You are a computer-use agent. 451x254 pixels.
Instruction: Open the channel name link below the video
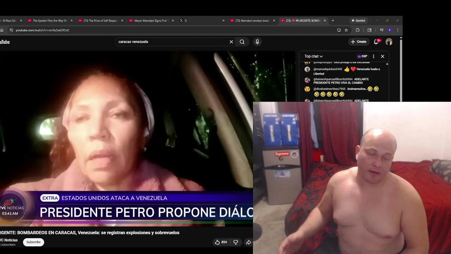(9, 240)
